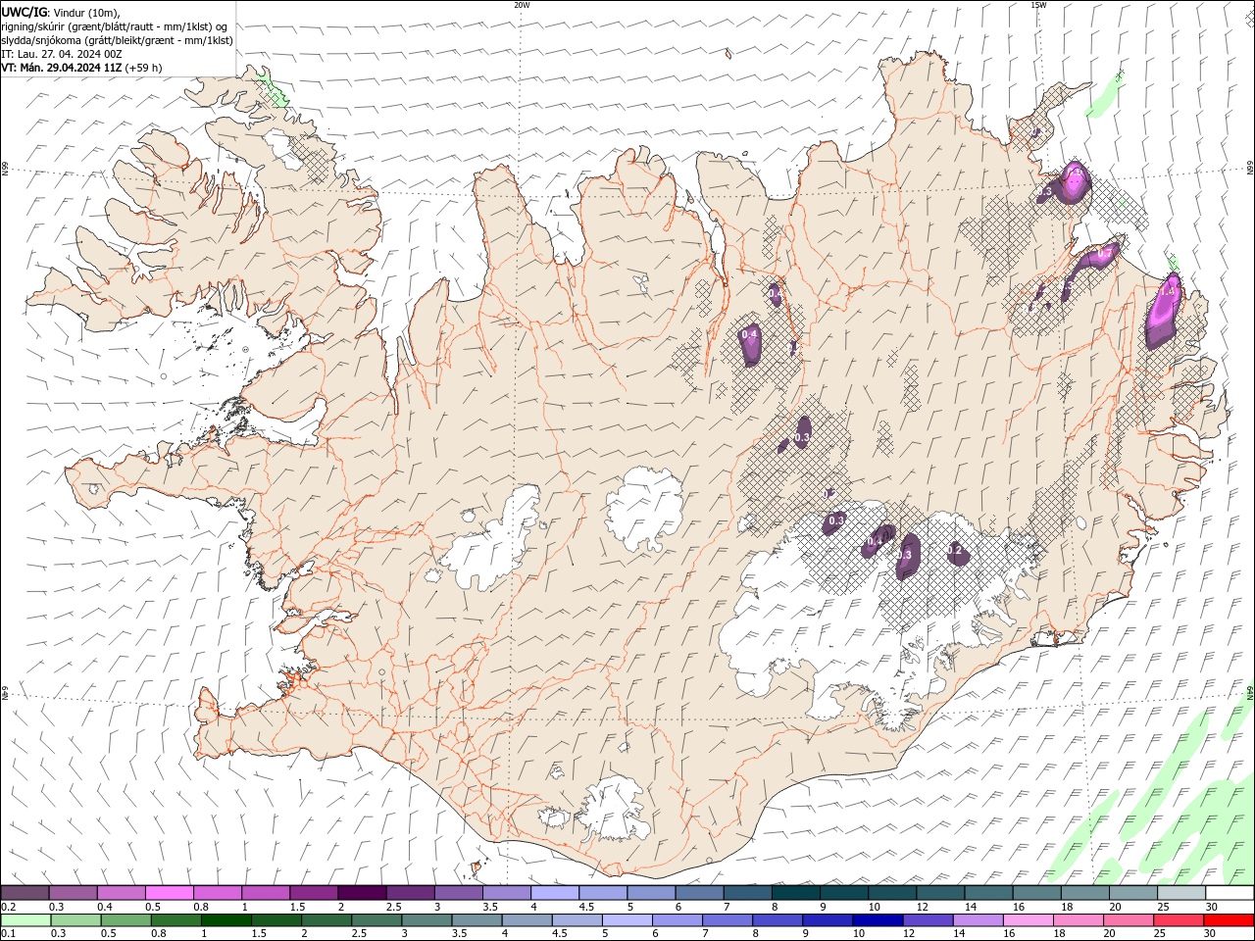Click the bright magenta snow patch on the east coast
The width and height of the screenshot is (1255, 941).
1164,312
